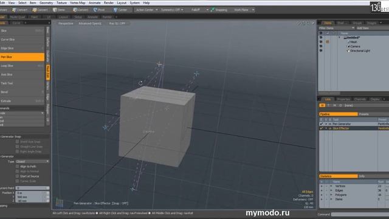Click the viewport rotate control icon
Image resolution: width=389 pixels, height=219 pixels.
(303, 23)
